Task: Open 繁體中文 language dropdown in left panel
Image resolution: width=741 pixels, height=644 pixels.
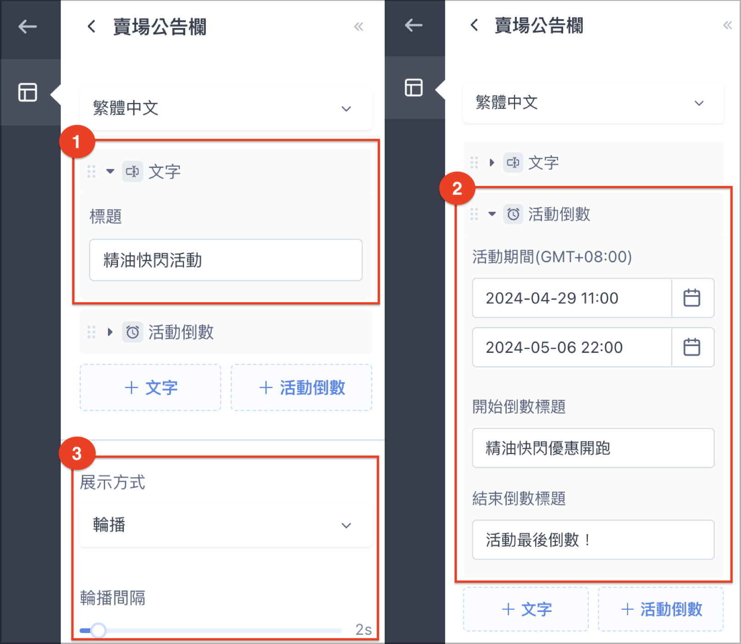Action: (226, 108)
